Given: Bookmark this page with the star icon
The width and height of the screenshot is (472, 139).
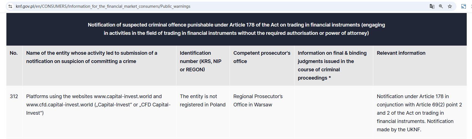Looking at the screenshot, I should point(450,6).
